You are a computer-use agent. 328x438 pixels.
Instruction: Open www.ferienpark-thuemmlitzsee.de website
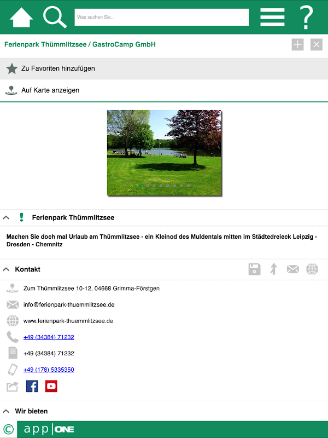(x=68, y=321)
